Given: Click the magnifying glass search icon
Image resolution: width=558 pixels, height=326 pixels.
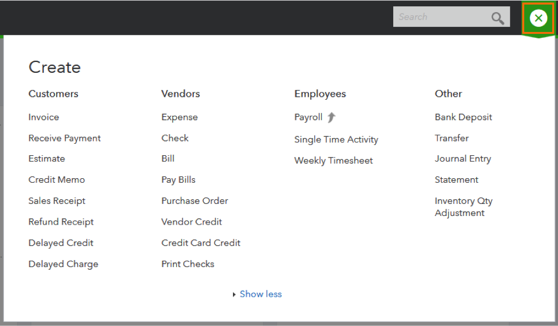Looking at the screenshot, I should [x=497, y=18].
